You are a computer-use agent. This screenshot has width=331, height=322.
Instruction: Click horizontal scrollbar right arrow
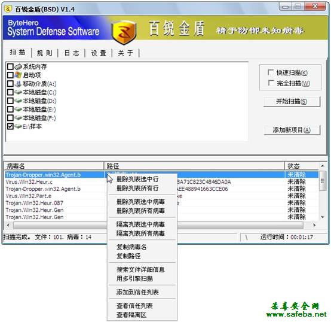pos(314,225)
